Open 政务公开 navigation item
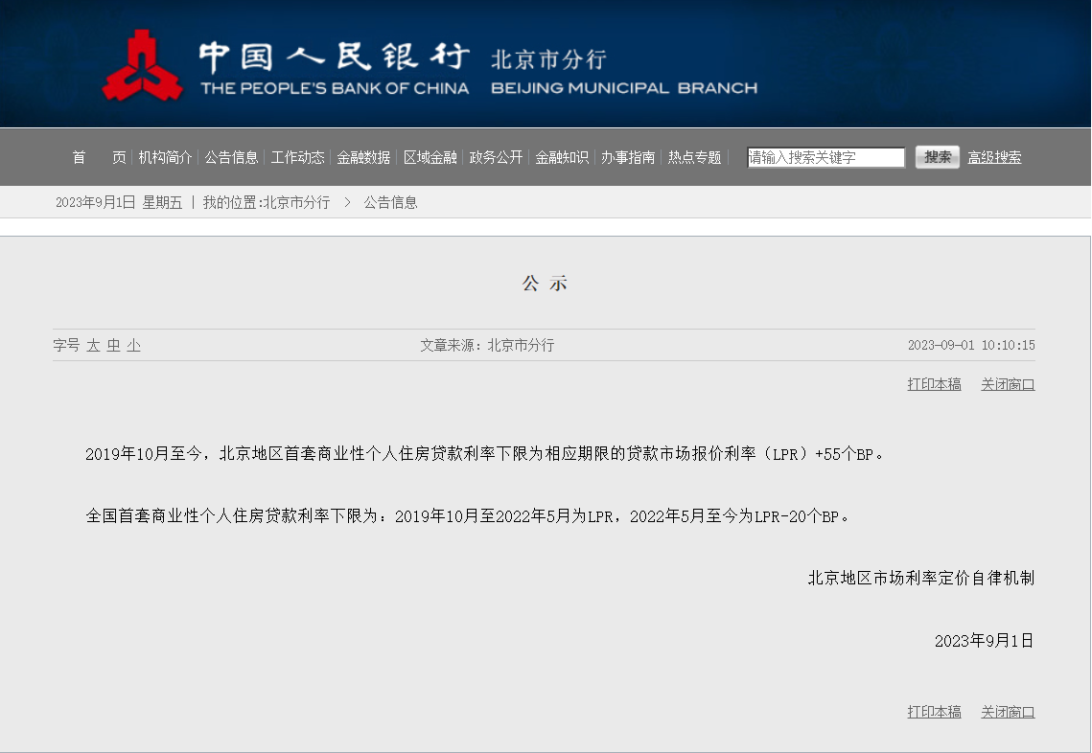 point(496,157)
